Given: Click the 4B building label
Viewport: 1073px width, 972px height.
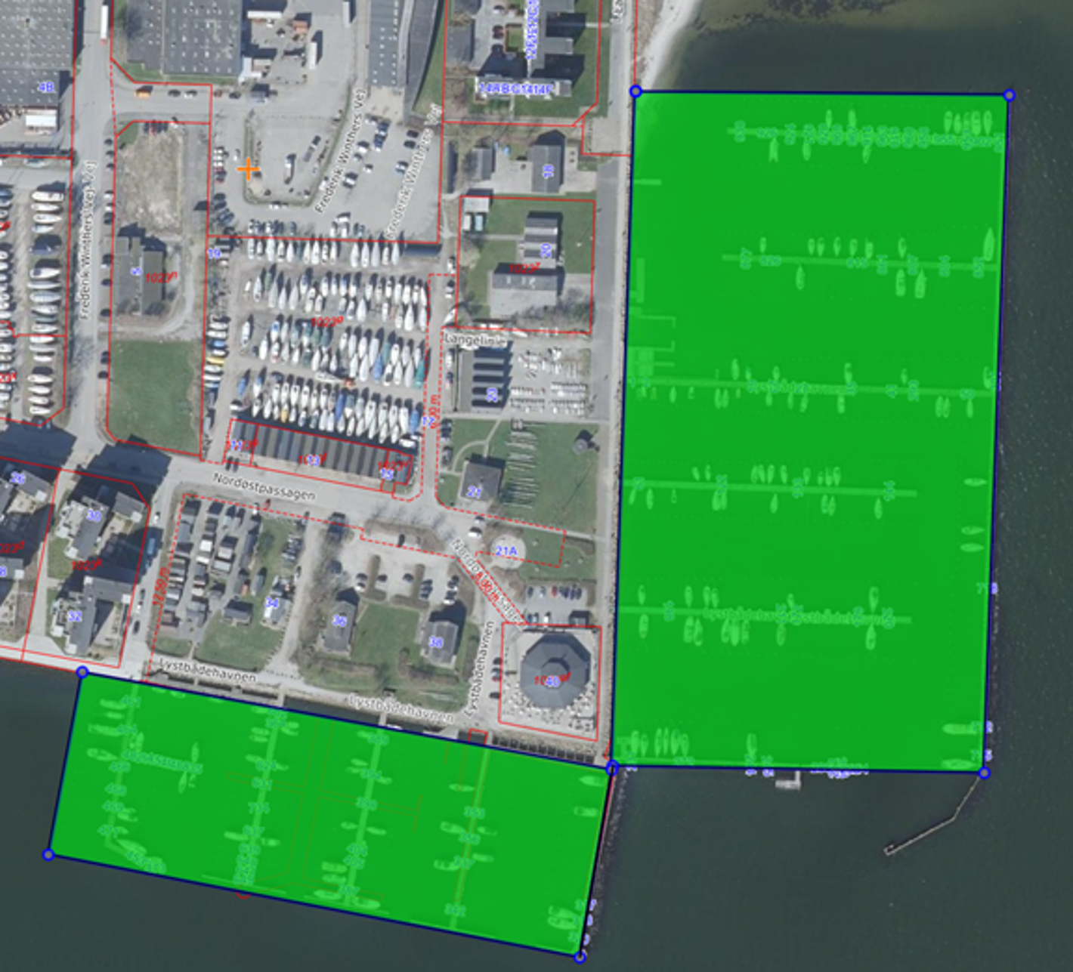Looking at the screenshot, I should pos(46,88).
